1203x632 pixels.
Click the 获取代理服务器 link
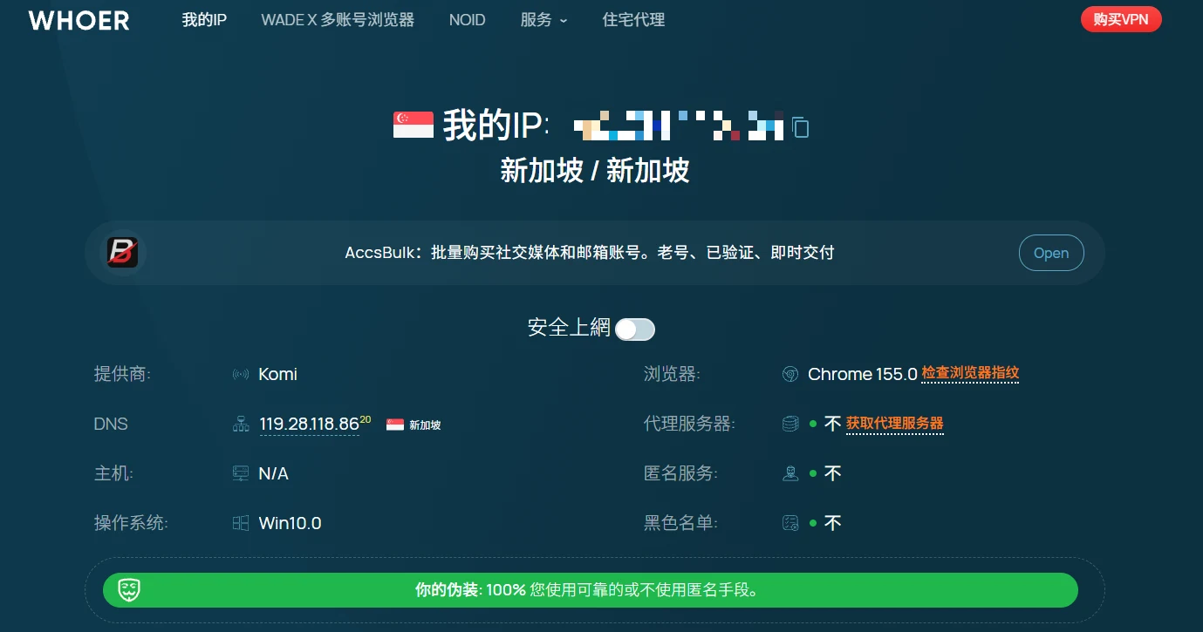[x=895, y=423]
